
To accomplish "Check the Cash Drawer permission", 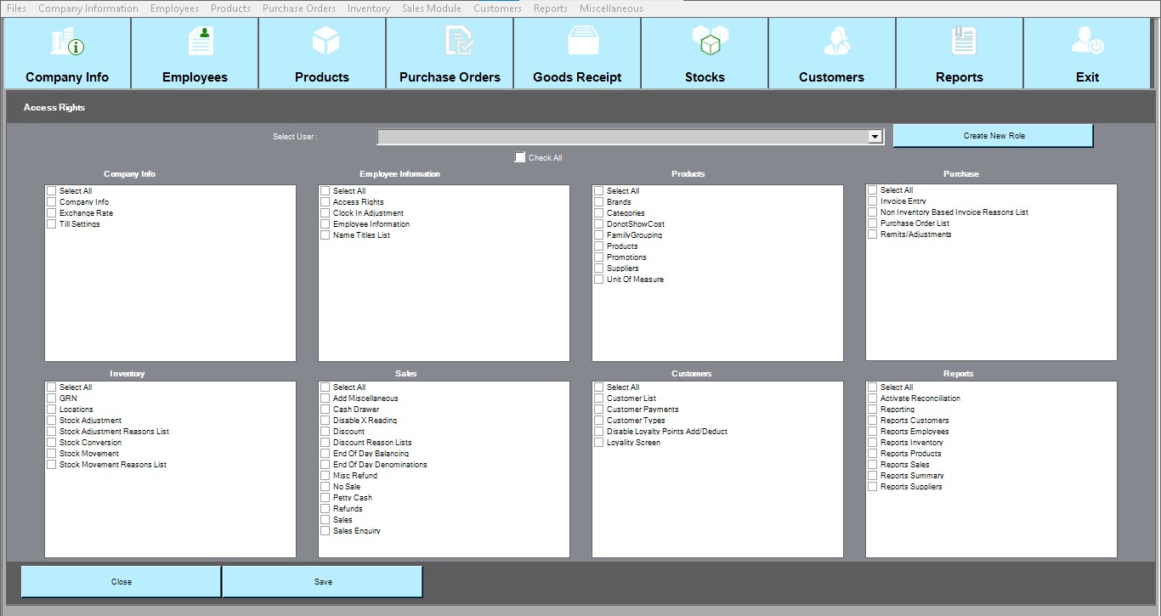I will (326, 410).
